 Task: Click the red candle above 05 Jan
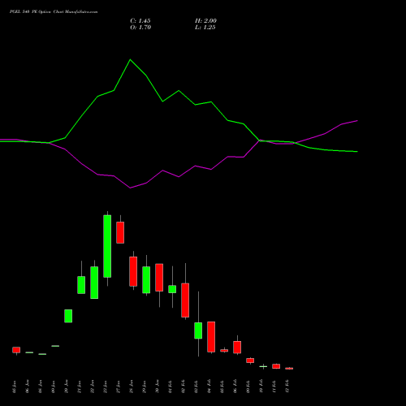click(16, 350)
